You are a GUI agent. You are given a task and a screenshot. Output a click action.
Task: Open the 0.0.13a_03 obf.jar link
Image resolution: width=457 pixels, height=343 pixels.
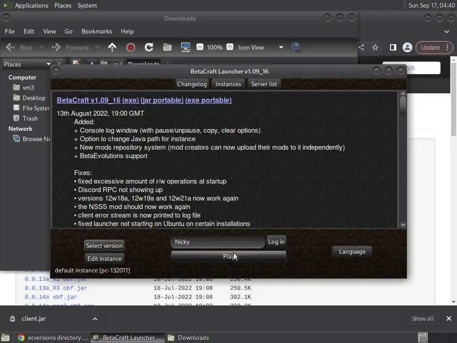click(x=56, y=288)
